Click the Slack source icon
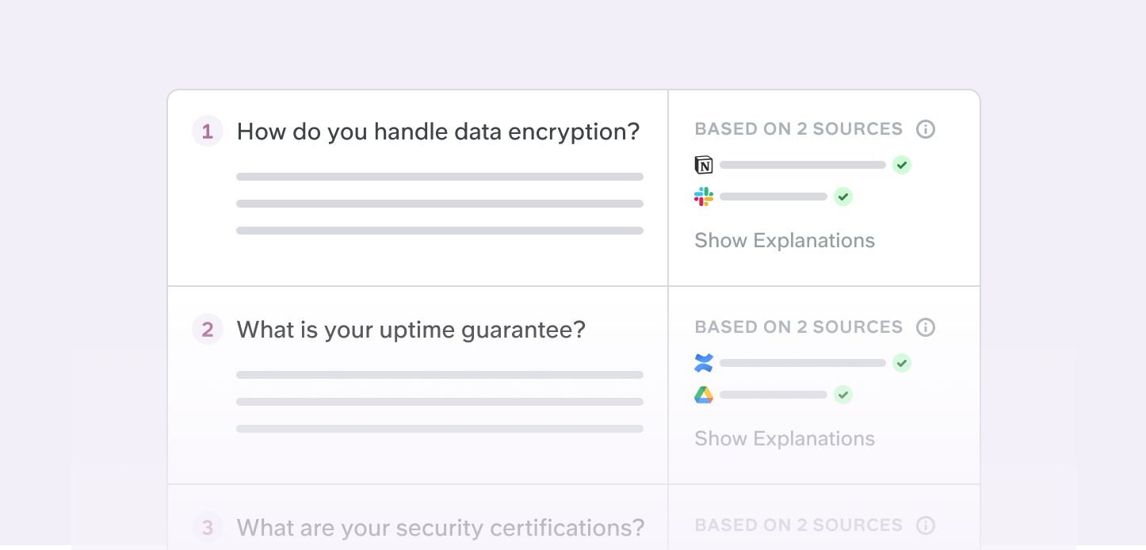The height and width of the screenshot is (550, 1146). [x=704, y=197]
